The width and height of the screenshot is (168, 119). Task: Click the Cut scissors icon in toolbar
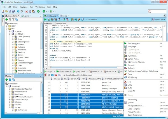tap(26, 11)
